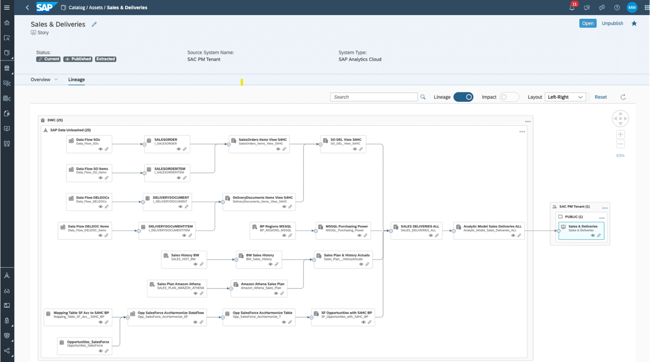This screenshot has width=650, height=362.
Task: Click eye icon on BP Regions MSSQL node
Action: (284, 236)
